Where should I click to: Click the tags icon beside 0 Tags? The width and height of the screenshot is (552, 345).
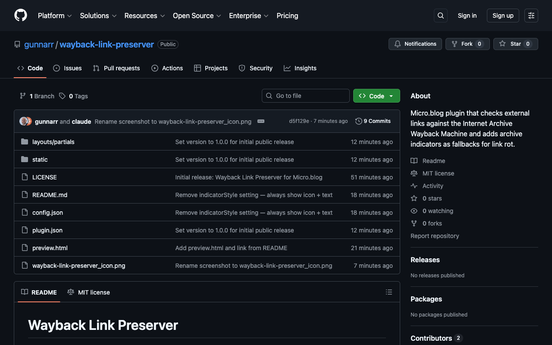pyautogui.click(x=62, y=96)
